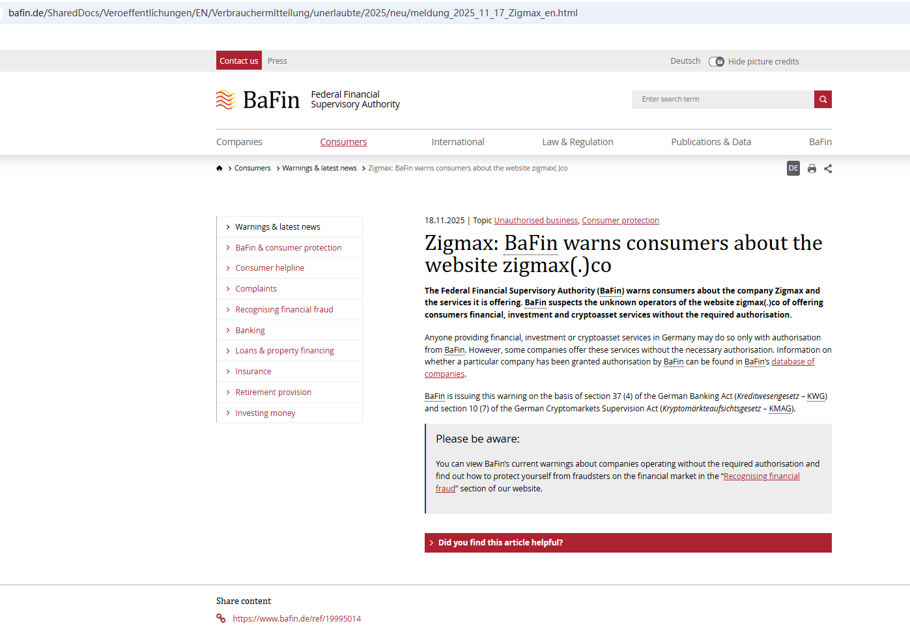Viewport: 910px width, 632px height.
Task: Open Loans & property financing sidebar item
Action: 289,351
